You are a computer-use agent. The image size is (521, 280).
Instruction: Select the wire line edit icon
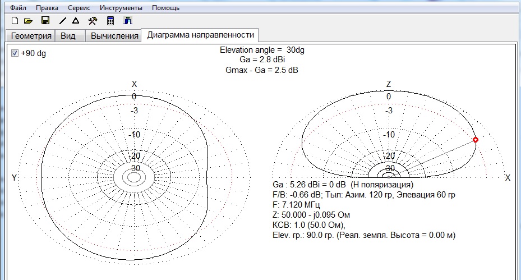point(63,21)
